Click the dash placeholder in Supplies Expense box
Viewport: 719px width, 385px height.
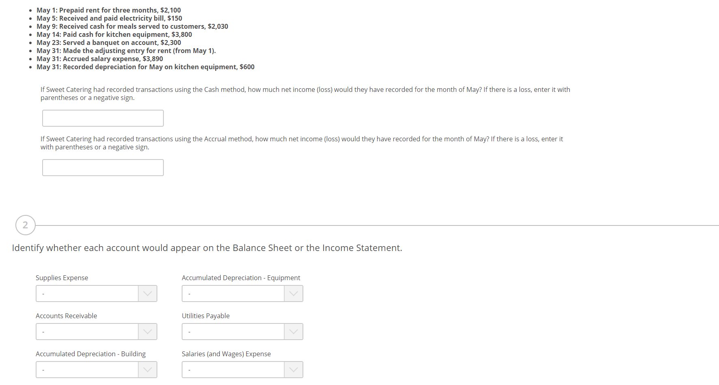coord(43,294)
